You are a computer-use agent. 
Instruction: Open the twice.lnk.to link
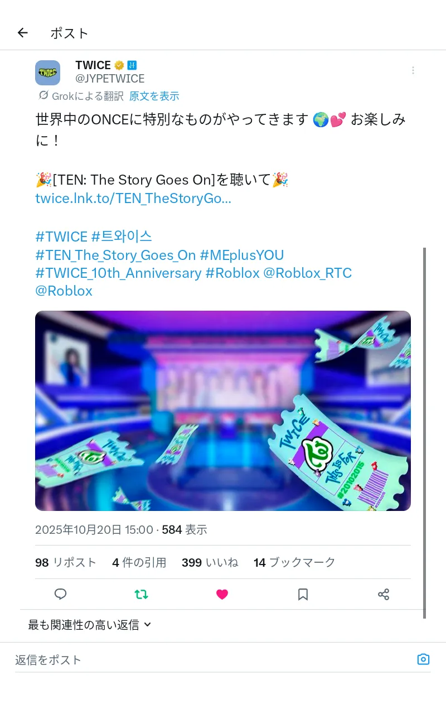[133, 199]
